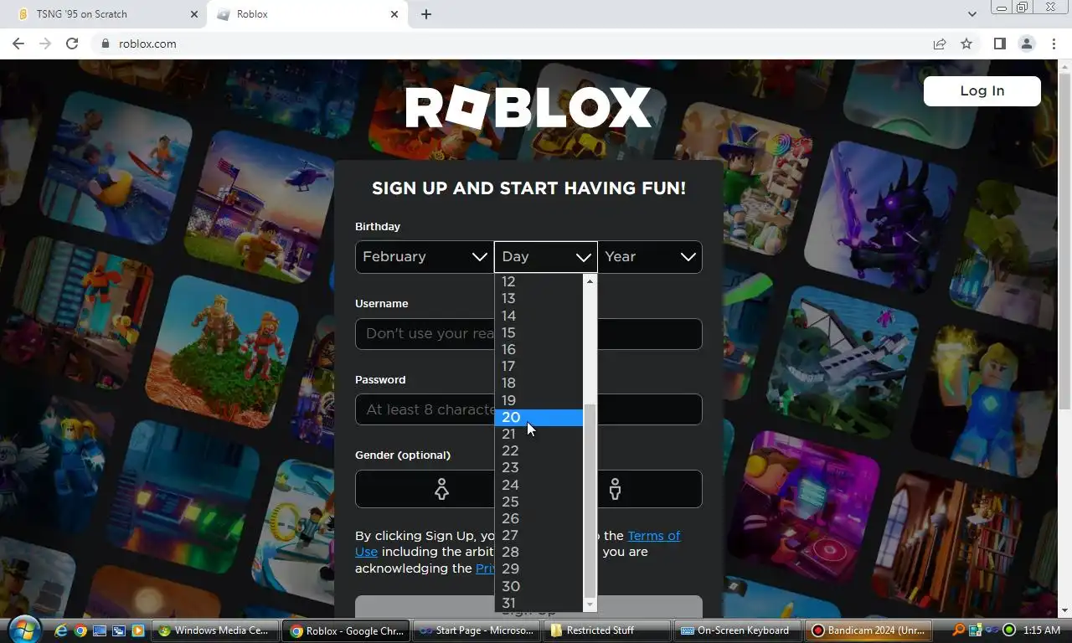
Task: Choose day 24 from the list
Action: (539, 485)
